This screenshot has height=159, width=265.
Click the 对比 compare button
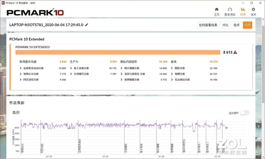pos(225,25)
